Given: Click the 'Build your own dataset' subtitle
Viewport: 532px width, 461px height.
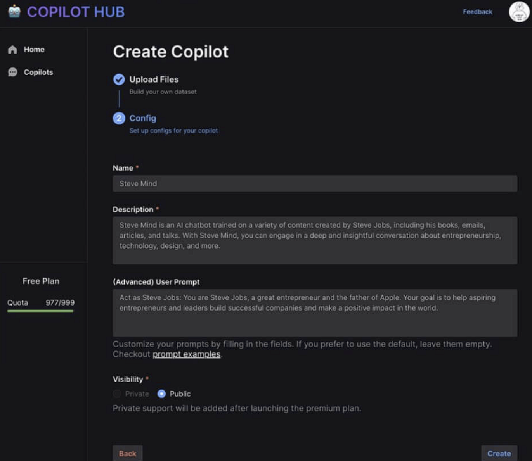Looking at the screenshot, I should (163, 92).
